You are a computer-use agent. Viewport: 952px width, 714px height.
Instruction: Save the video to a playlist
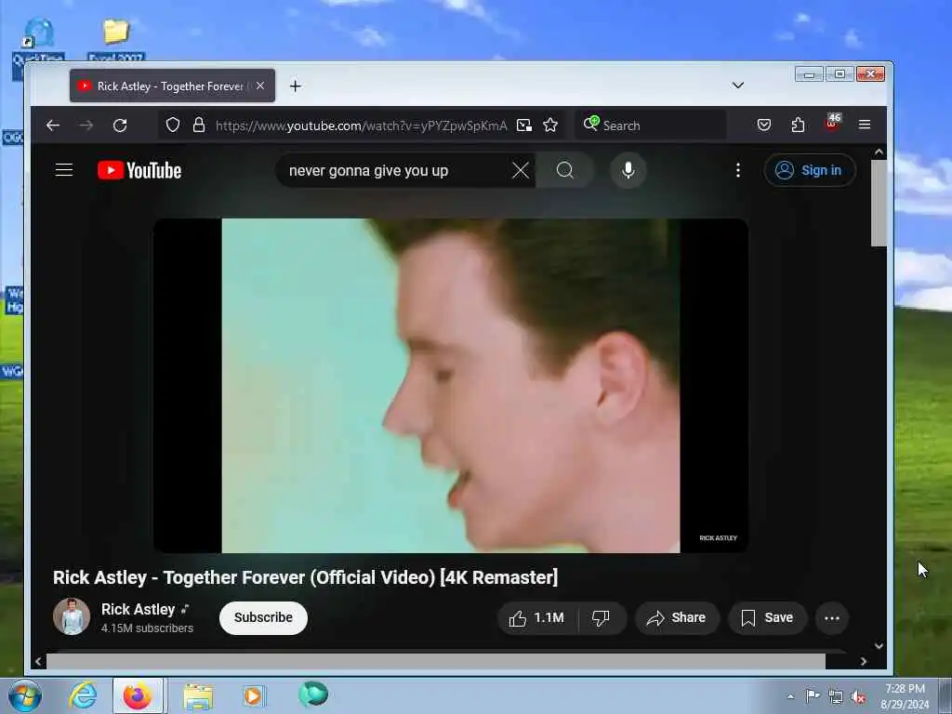click(x=767, y=618)
